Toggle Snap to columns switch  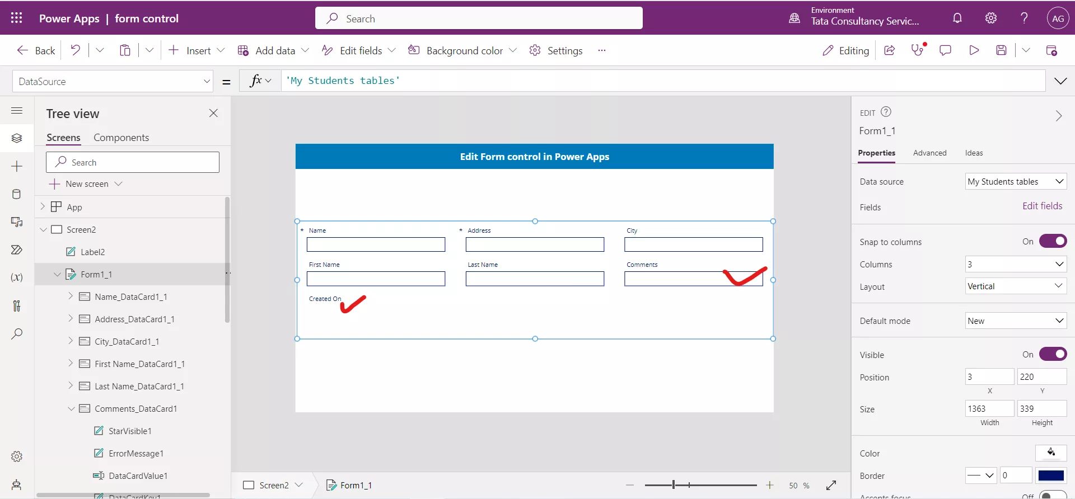pos(1053,241)
